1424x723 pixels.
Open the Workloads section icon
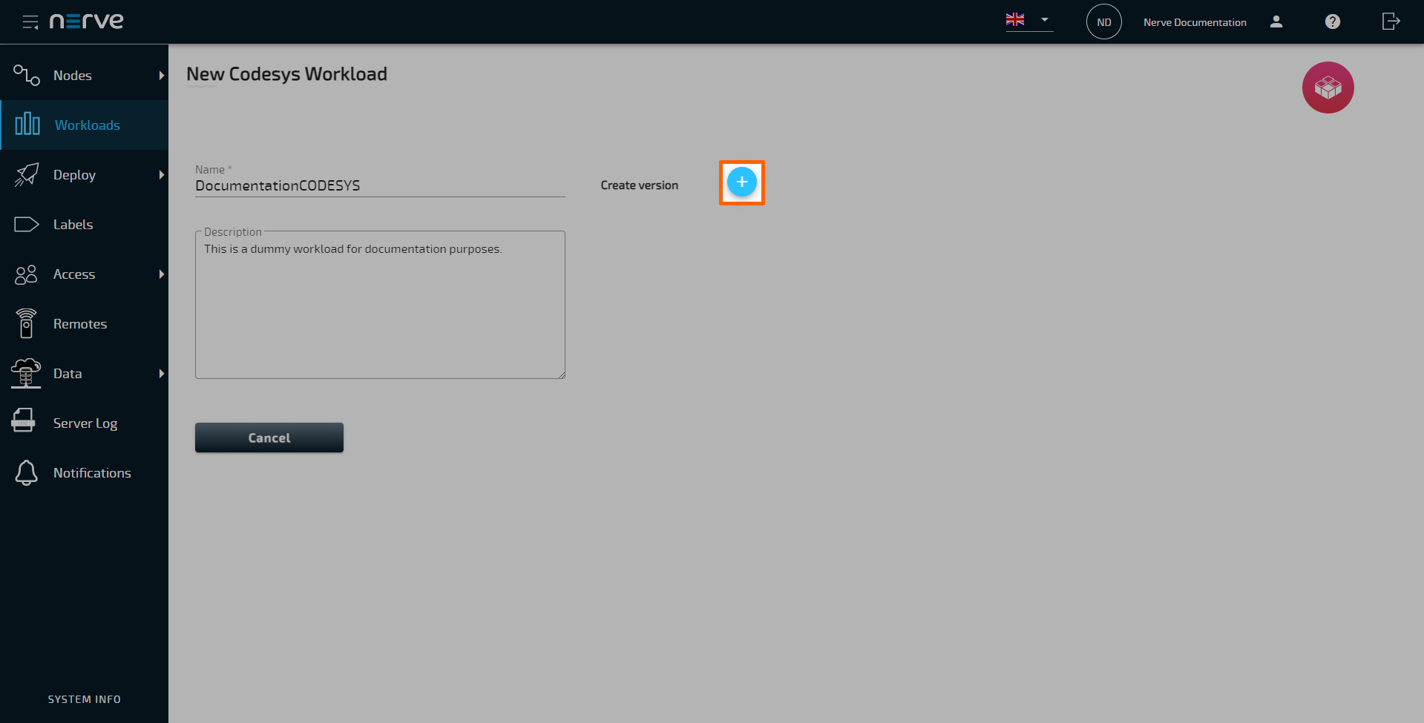pos(27,125)
